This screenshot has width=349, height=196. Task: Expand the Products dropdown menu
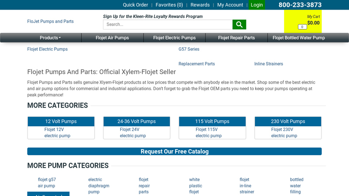click(x=50, y=38)
